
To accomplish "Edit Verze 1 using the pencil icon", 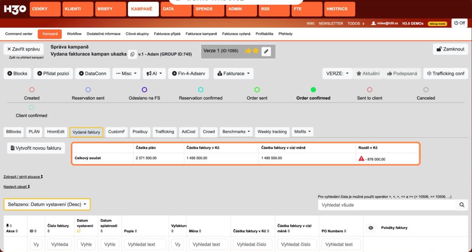I will coord(266,51).
